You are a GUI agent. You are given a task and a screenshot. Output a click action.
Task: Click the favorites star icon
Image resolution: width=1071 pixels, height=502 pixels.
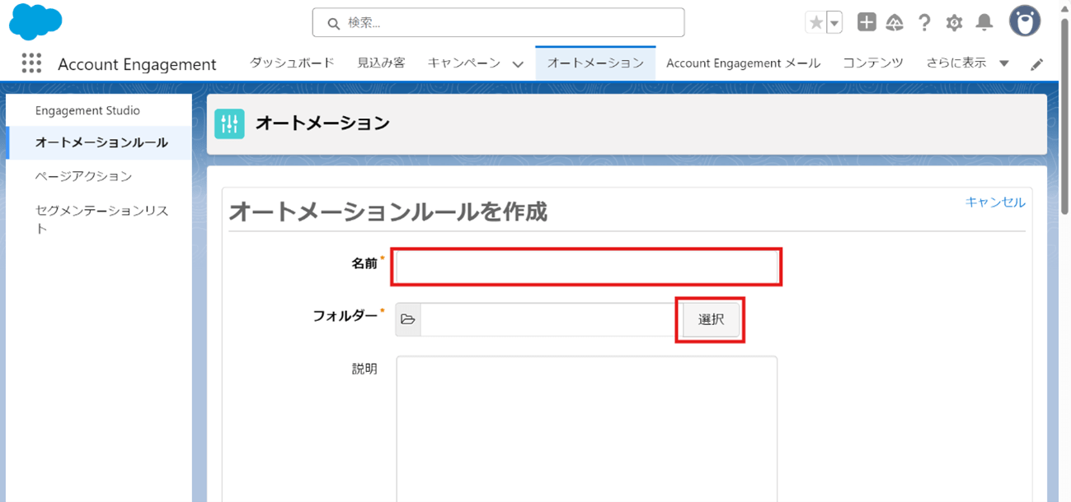(x=816, y=23)
